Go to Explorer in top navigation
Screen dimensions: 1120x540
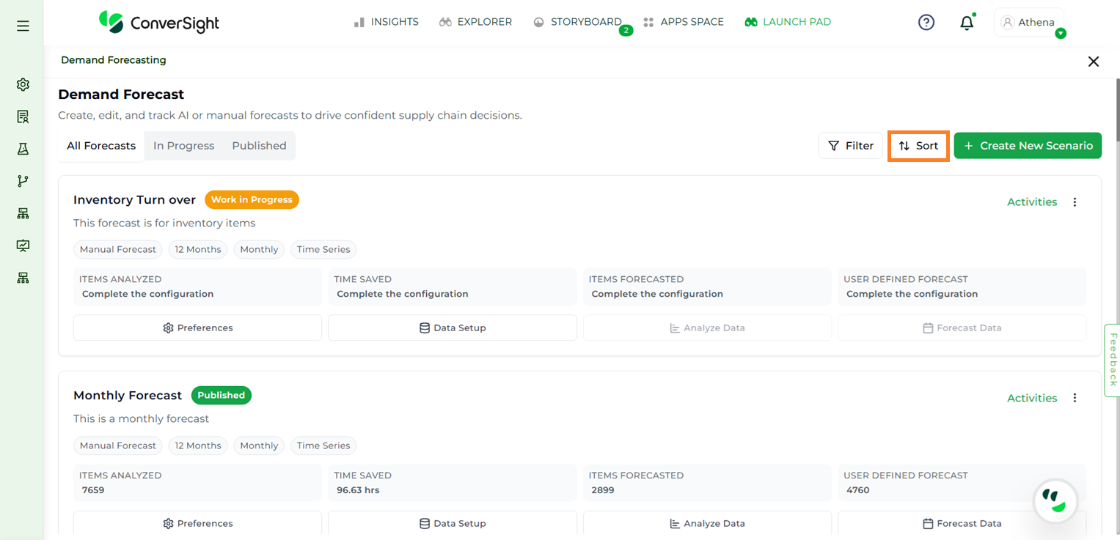pyautogui.click(x=475, y=22)
